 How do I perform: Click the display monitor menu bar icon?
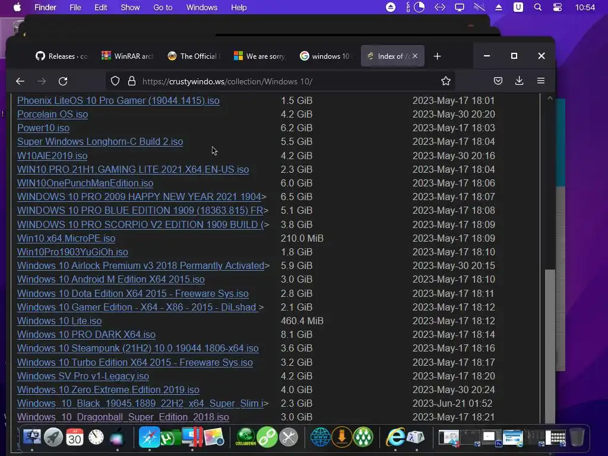[x=460, y=7]
